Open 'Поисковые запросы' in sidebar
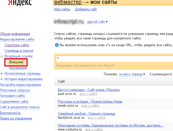This screenshot has width=173, height=131. [x=15, y=90]
